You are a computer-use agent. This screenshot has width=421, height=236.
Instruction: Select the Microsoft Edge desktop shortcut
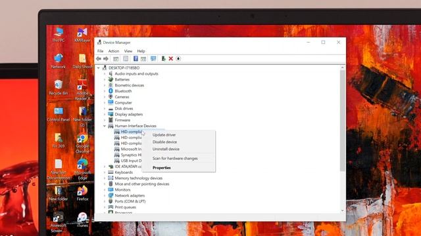click(x=82, y=170)
